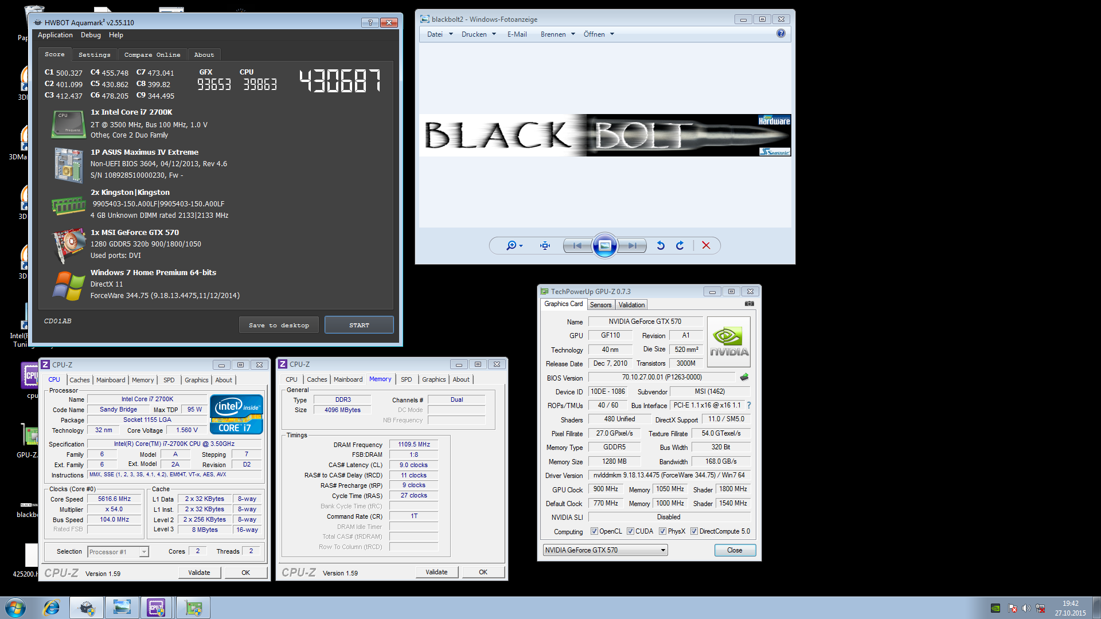Click the Close button in GPU-Z
This screenshot has height=619, width=1101.
tap(735, 550)
